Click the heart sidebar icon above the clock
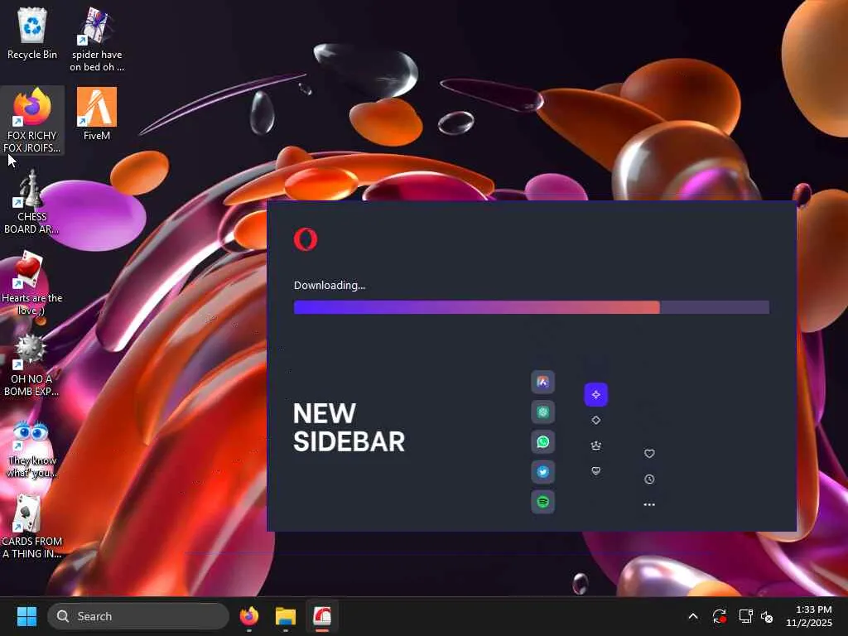 click(649, 453)
